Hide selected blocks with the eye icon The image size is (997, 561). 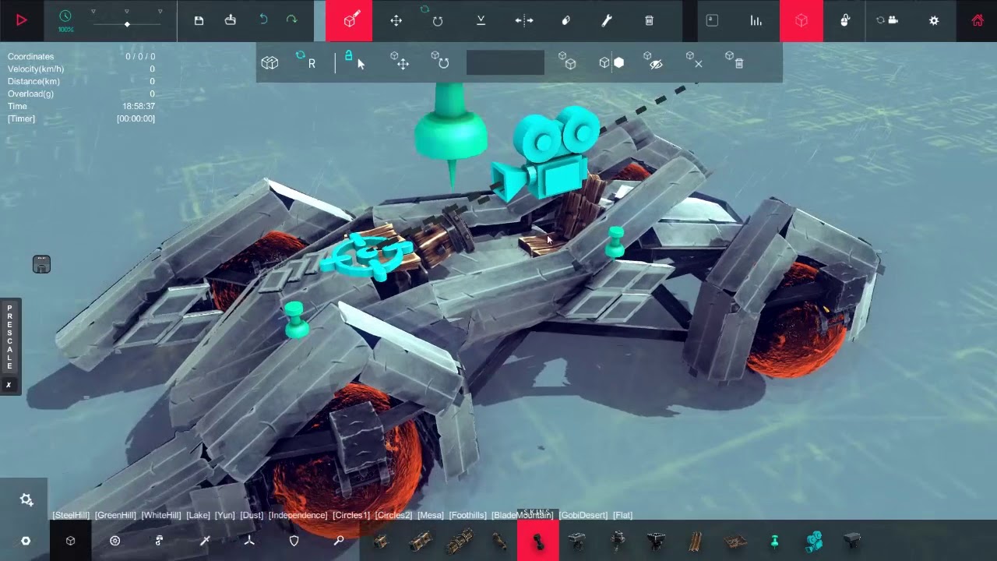coord(653,62)
